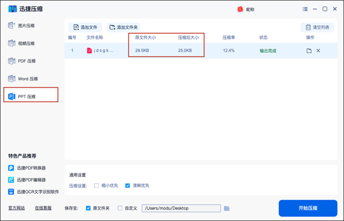The image size is (344, 221).
Task: Open output folder icon in file row
Action: (x=309, y=51)
